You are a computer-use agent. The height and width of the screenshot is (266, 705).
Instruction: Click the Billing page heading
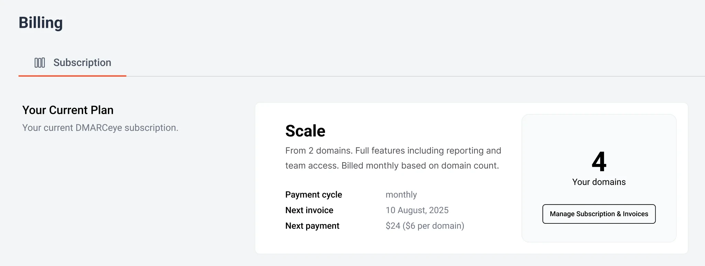coord(41,23)
